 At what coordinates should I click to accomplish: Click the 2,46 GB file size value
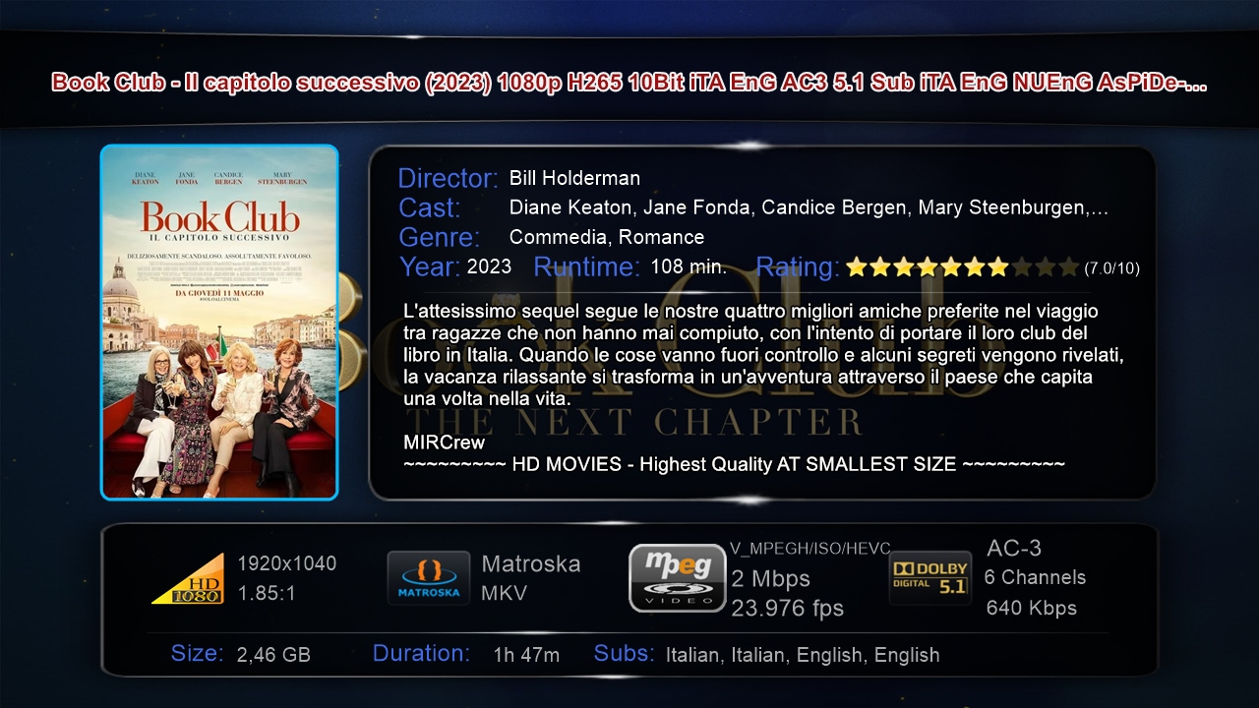(273, 655)
